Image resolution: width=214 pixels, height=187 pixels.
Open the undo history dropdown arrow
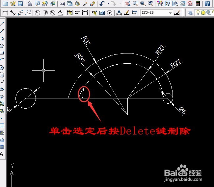click(x=108, y=3)
